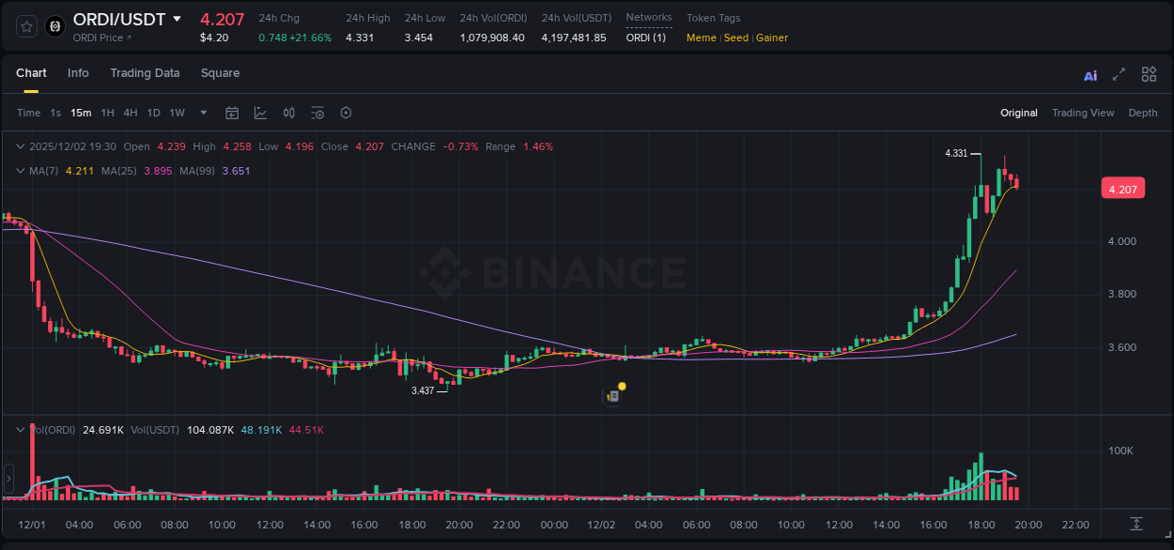Favorite ORDI/USDT with the star icon

[x=26, y=26]
